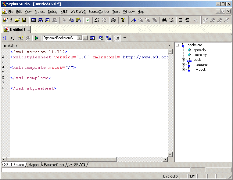Click the Help question mark icon

click(123, 20)
